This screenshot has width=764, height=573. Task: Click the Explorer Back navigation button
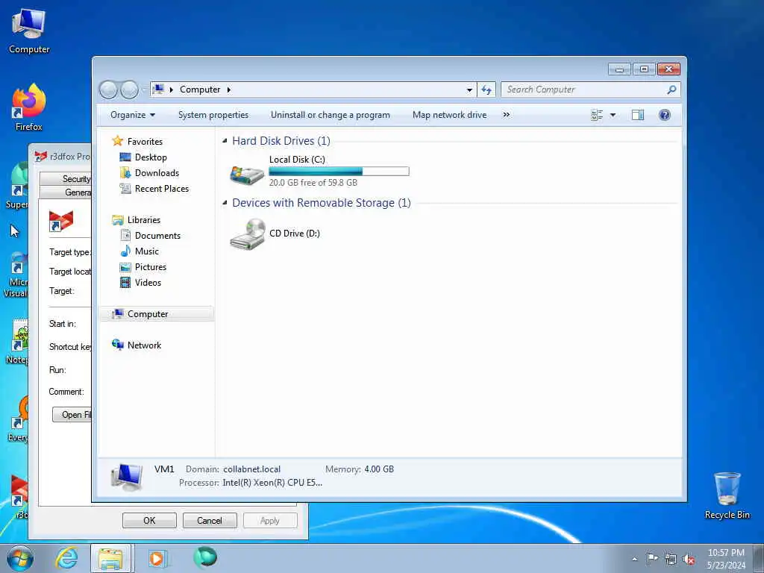108,90
